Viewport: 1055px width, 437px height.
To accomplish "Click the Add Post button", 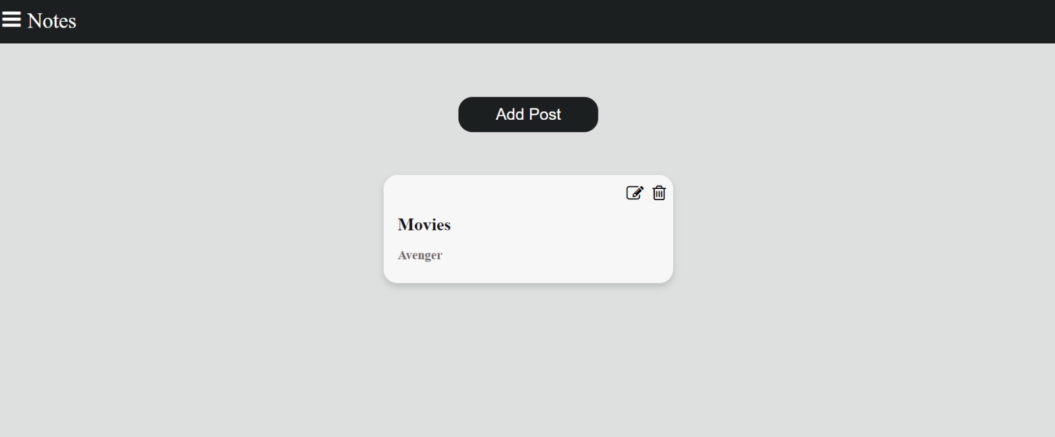I will [x=528, y=115].
